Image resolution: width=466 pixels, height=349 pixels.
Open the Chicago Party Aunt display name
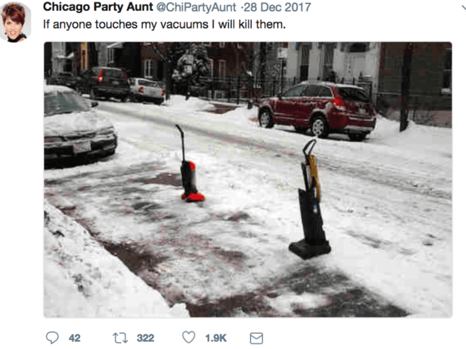point(98,7)
